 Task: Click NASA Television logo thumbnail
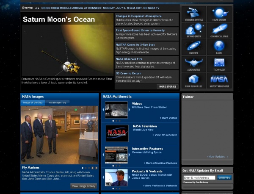(117, 133)
